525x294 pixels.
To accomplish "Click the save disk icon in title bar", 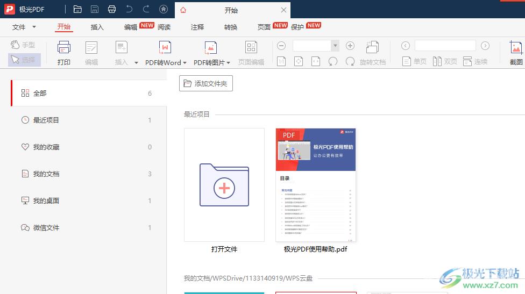I will click(x=95, y=9).
